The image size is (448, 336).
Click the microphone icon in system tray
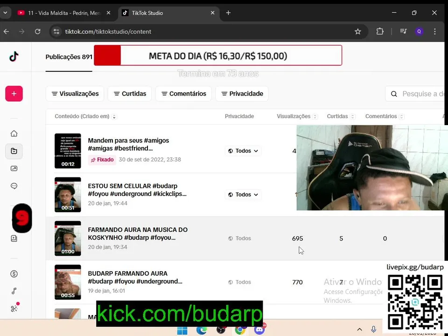tap(373, 329)
